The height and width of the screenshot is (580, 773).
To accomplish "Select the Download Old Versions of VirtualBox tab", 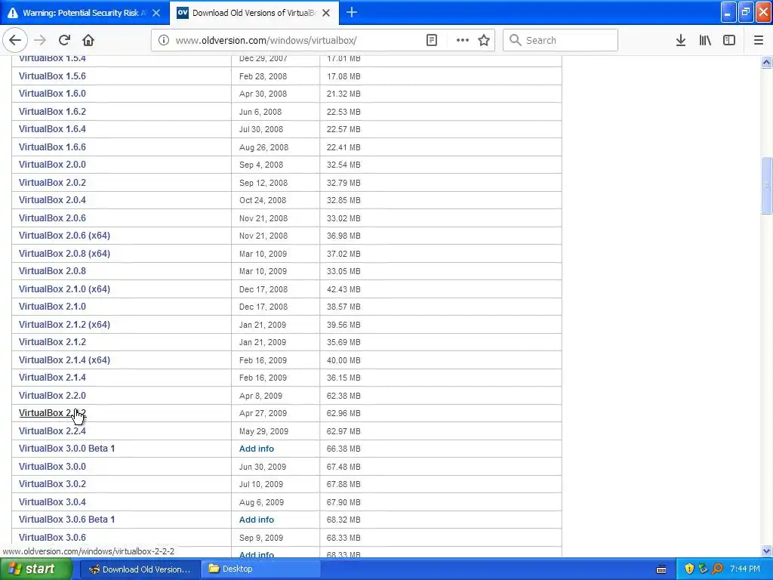I will coord(254,13).
